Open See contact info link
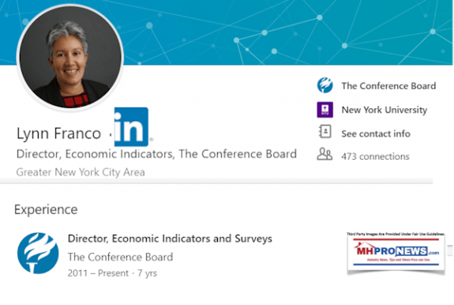 376,134
